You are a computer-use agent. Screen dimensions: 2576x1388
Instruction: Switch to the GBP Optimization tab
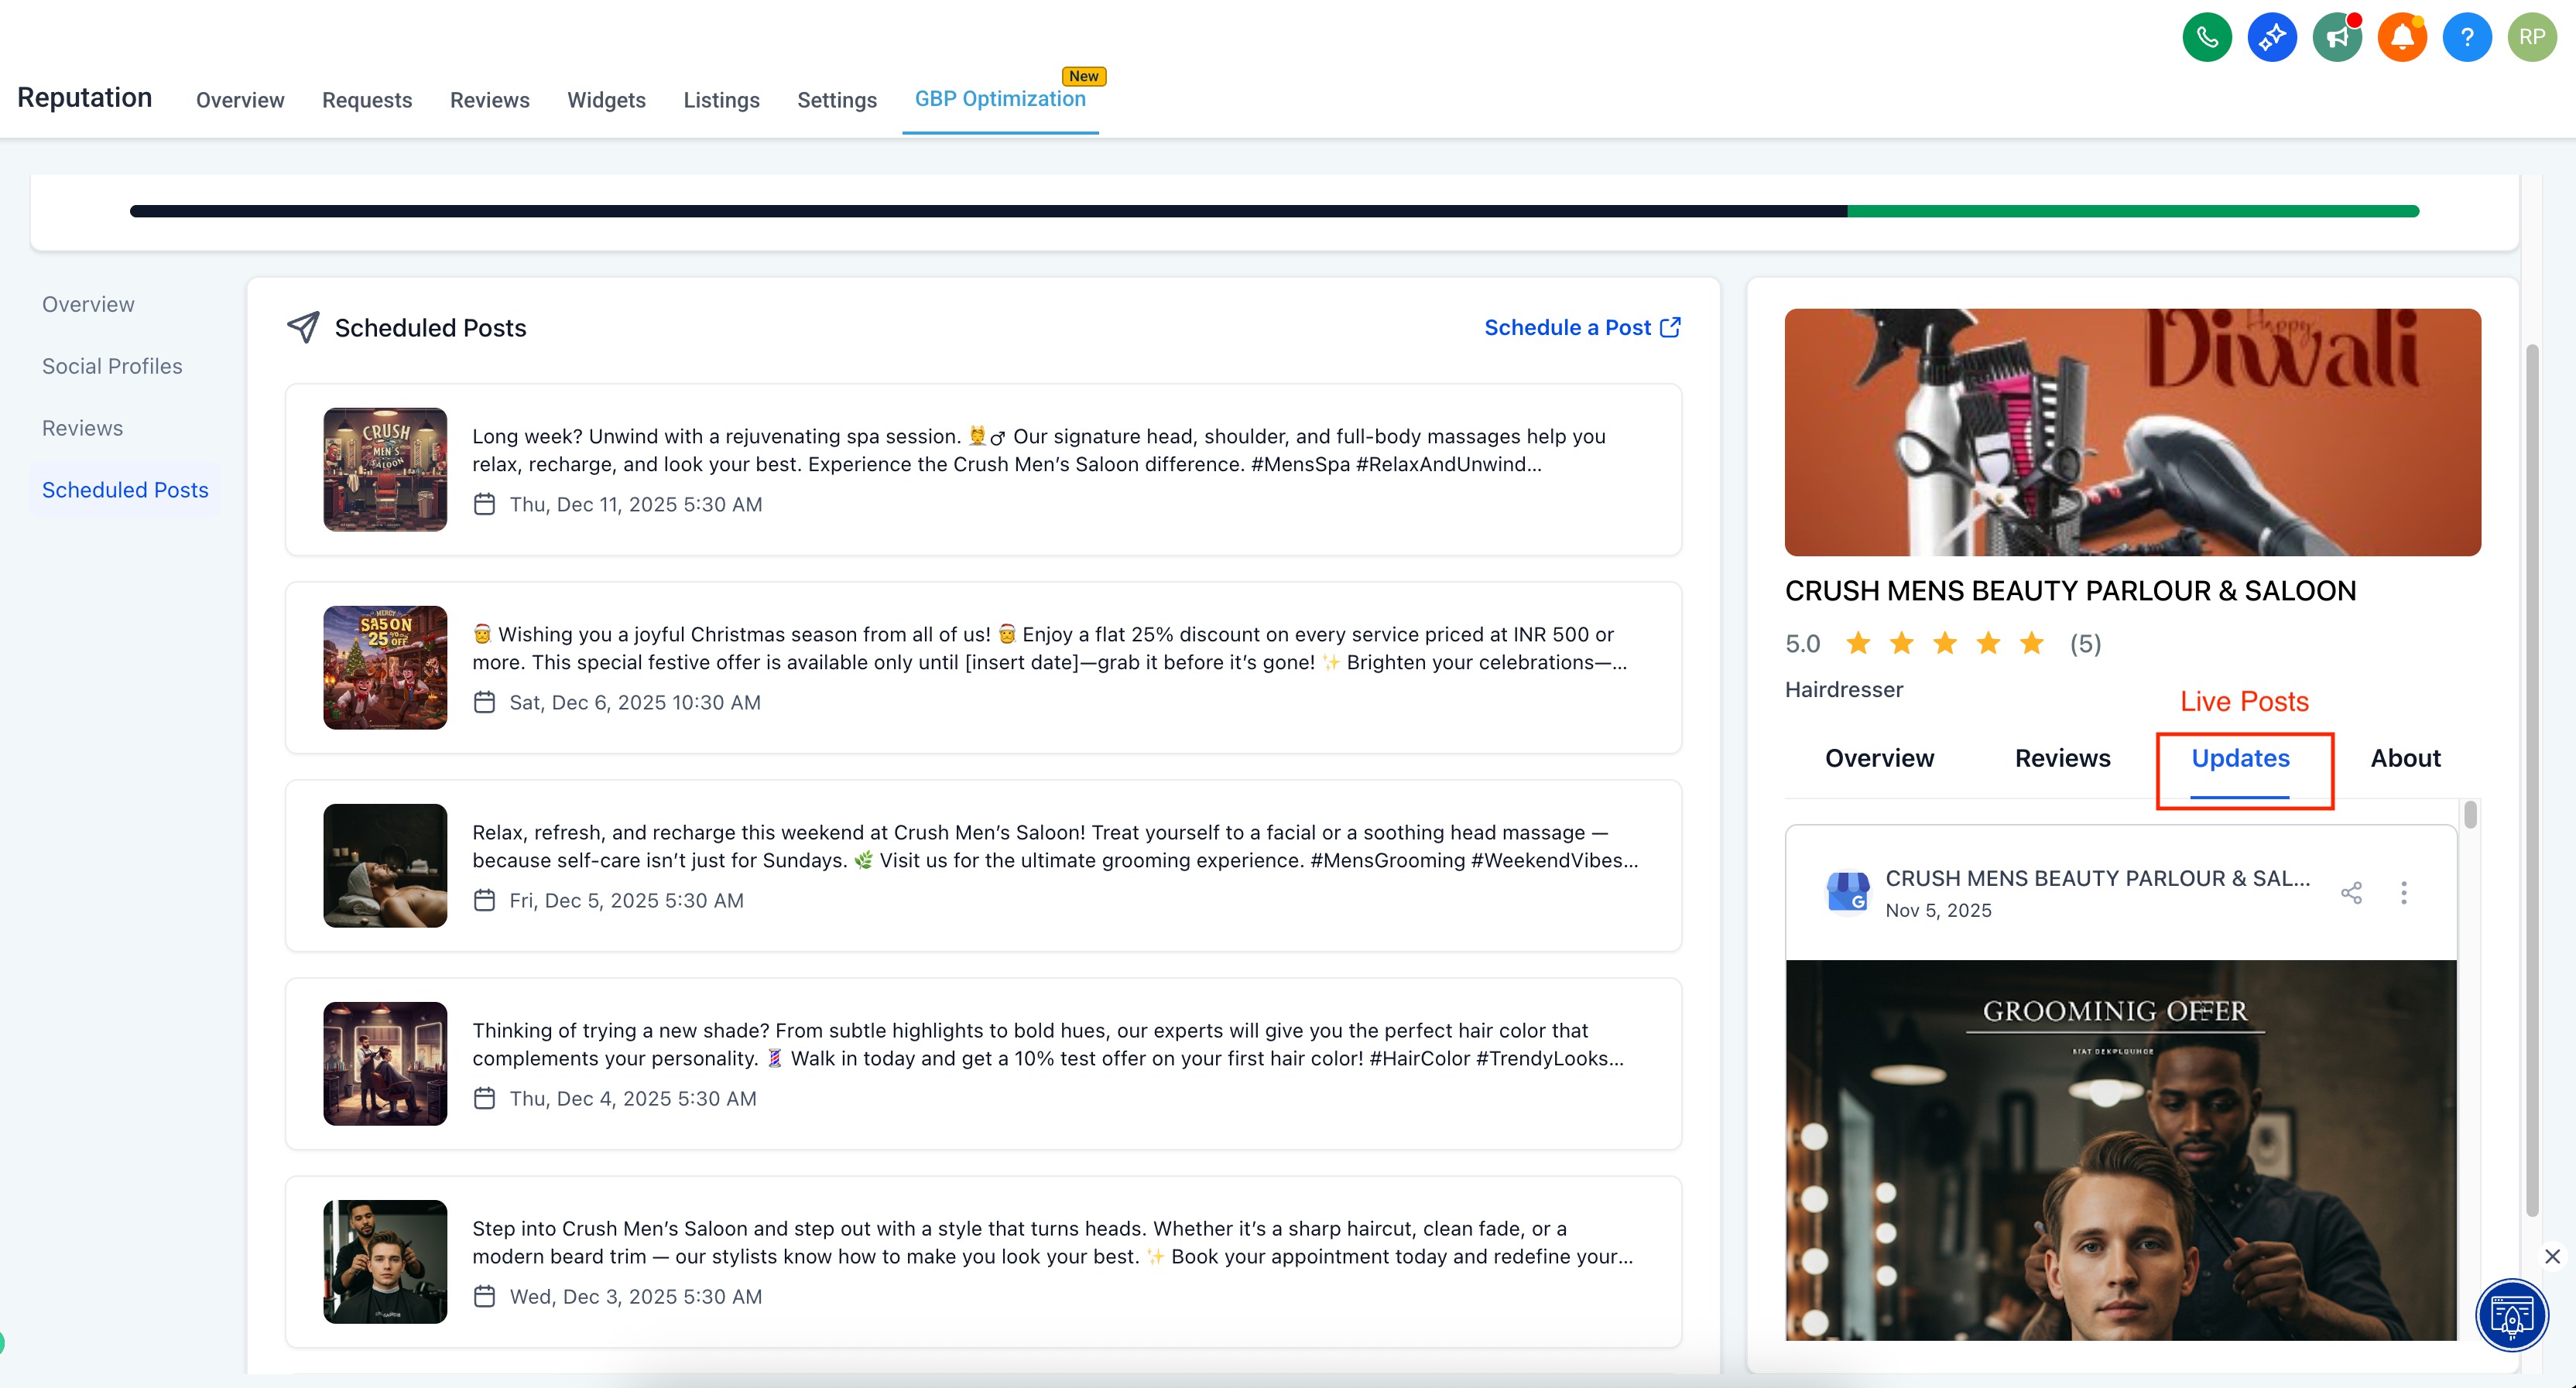coord(999,99)
